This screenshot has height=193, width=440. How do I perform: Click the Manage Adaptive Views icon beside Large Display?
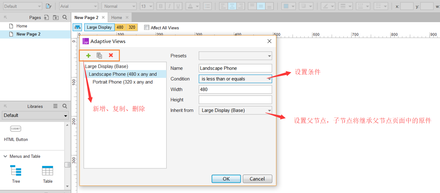click(x=77, y=27)
